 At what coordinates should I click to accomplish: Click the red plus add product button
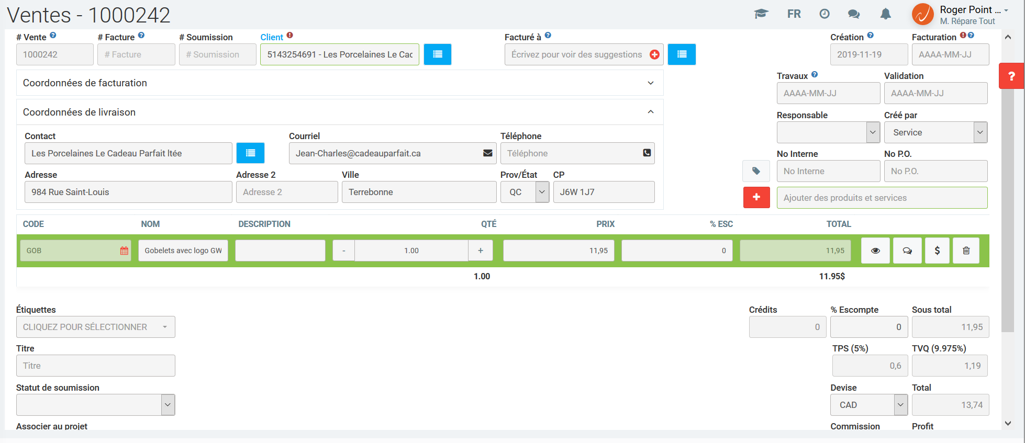[756, 198]
